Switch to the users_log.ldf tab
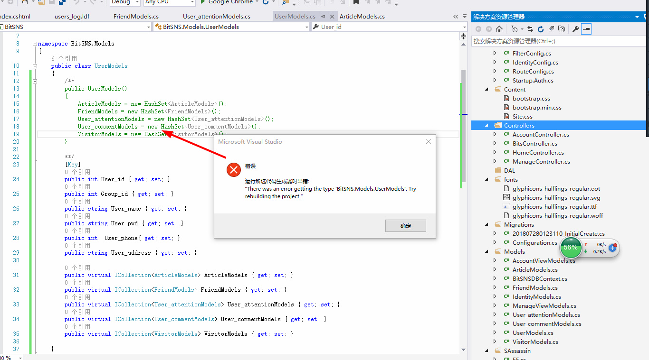Viewport: 649px width, 360px height. point(72,16)
